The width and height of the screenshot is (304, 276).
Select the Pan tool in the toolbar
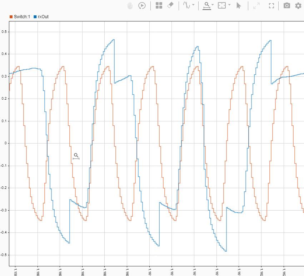tap(129, 5)
